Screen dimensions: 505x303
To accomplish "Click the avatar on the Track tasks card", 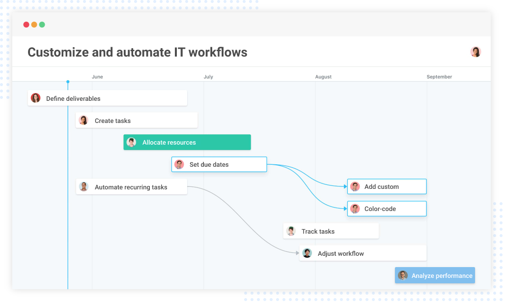I will [x=290, y=231].
